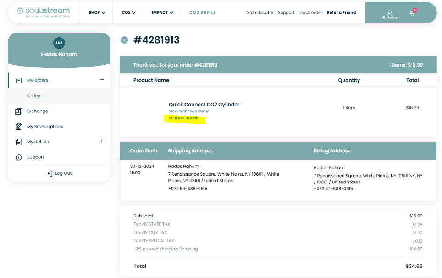Click the order time 19:00
Screen dimensions: 442x278
[135, 173]
